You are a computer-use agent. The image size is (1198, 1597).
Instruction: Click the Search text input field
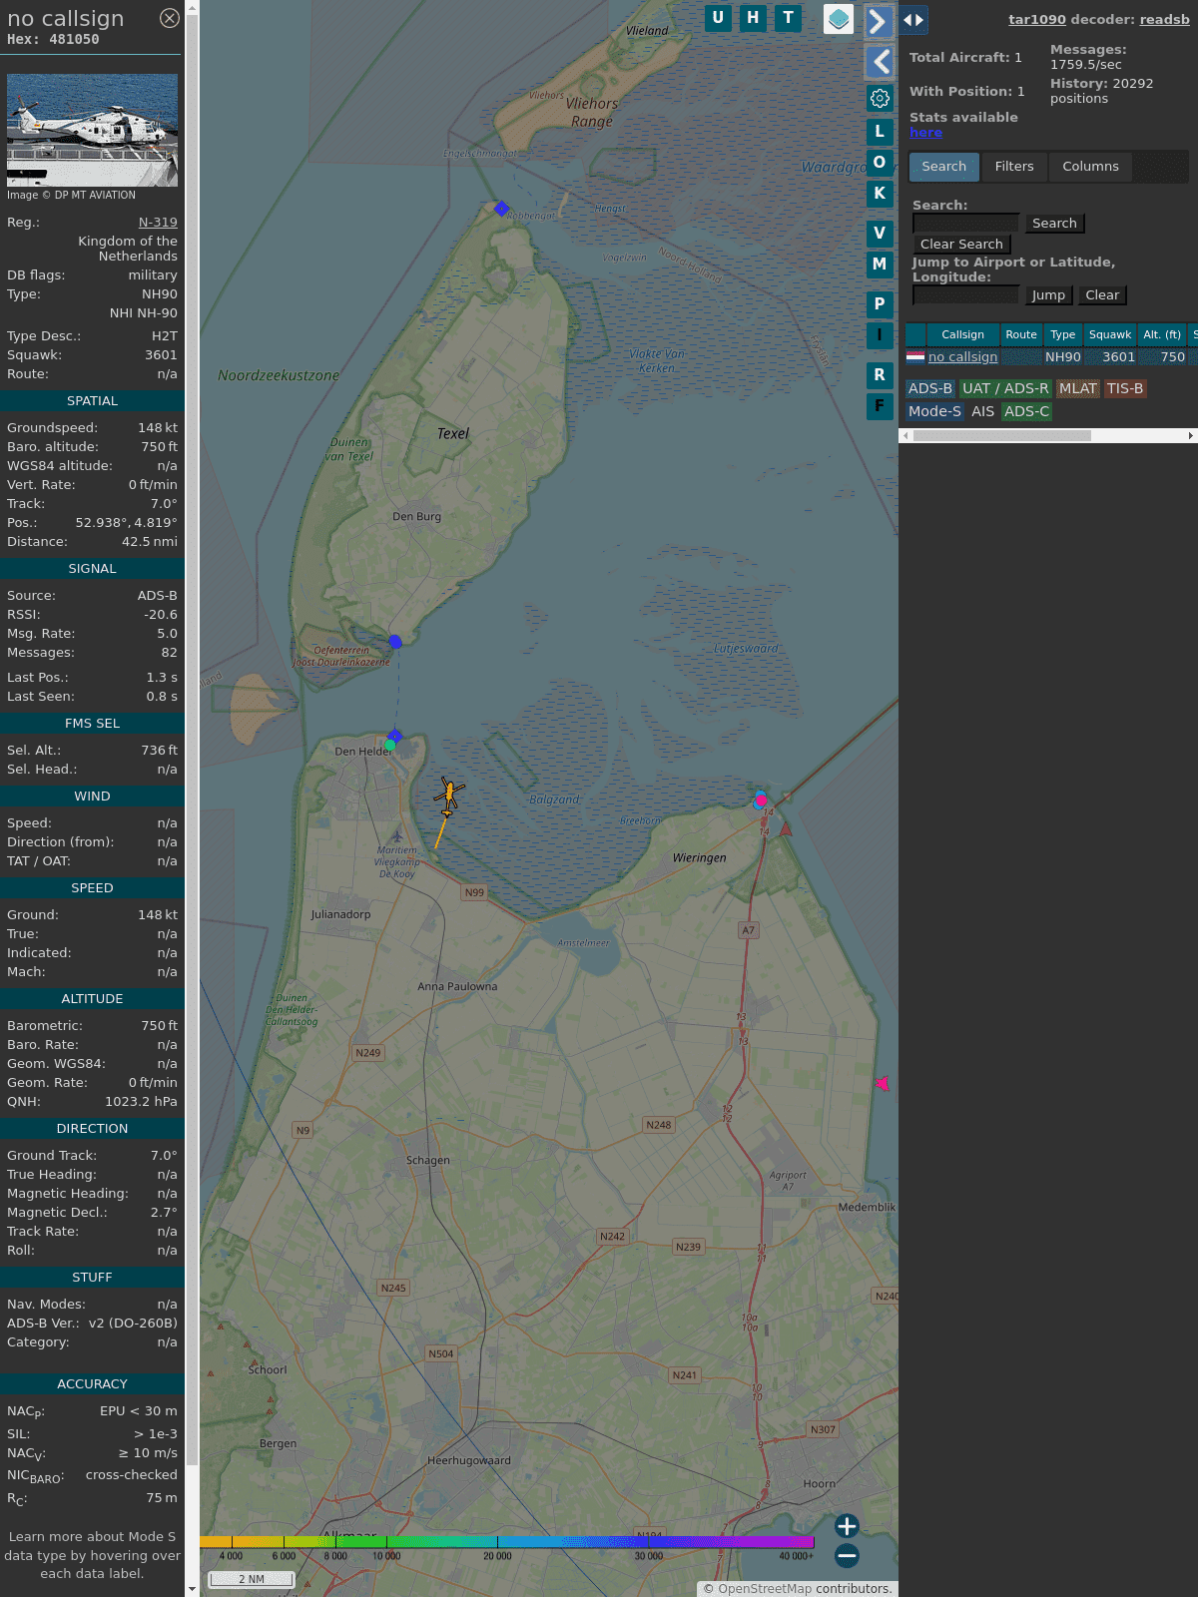click(x=965, y=224)
